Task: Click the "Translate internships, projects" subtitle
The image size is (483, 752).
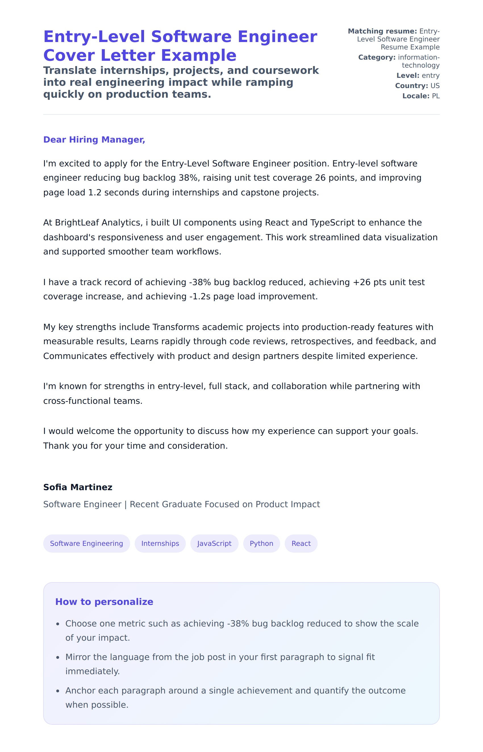Action: point(181,82)
